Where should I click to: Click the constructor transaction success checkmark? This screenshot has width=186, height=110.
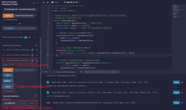(48, 82)
